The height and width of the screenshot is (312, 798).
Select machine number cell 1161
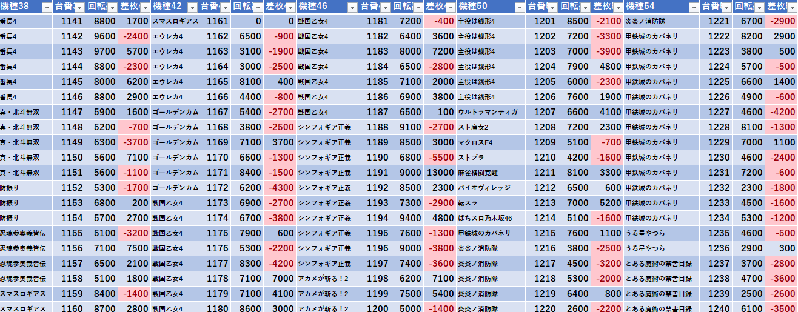215,21
